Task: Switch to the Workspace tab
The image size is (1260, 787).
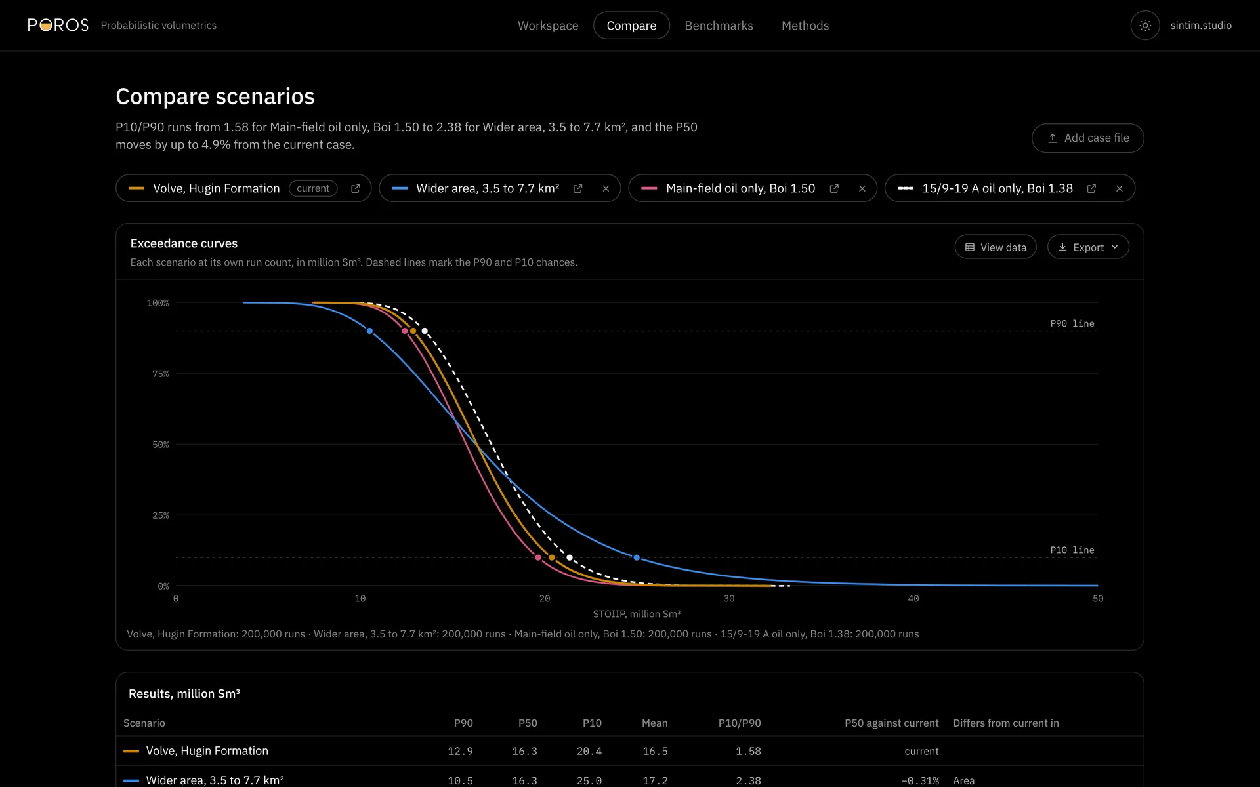Action: click(548, 26)
